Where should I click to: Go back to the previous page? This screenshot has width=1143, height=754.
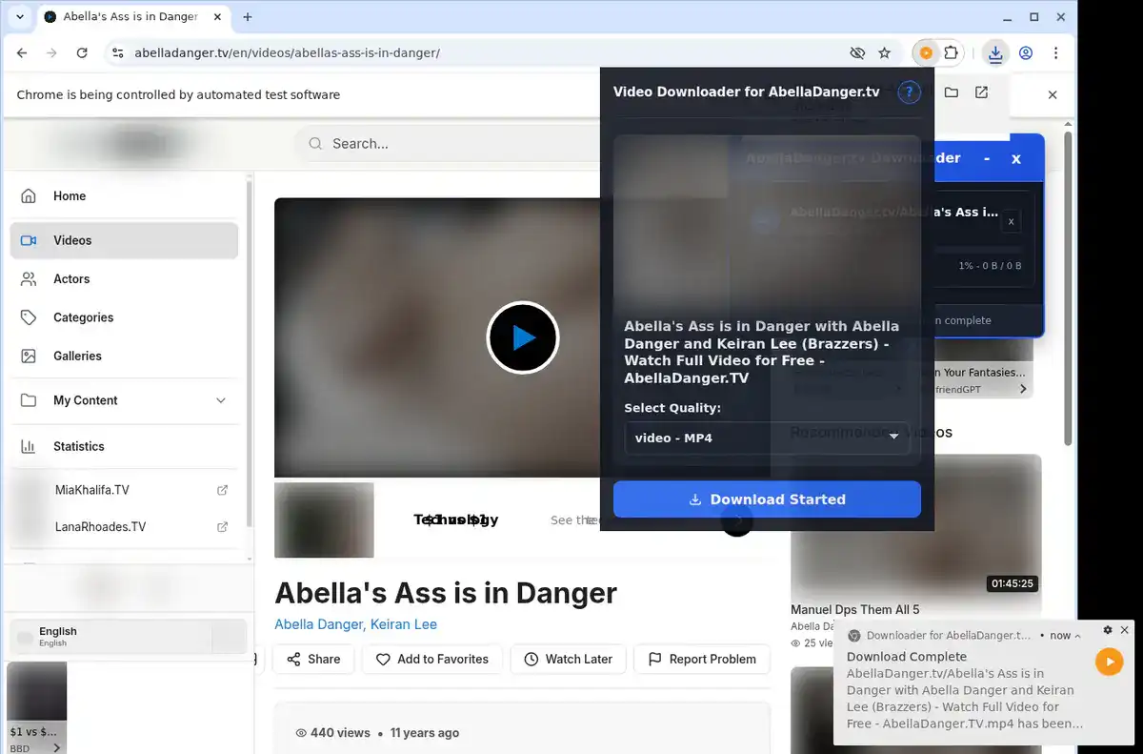(x=22, y=53)
